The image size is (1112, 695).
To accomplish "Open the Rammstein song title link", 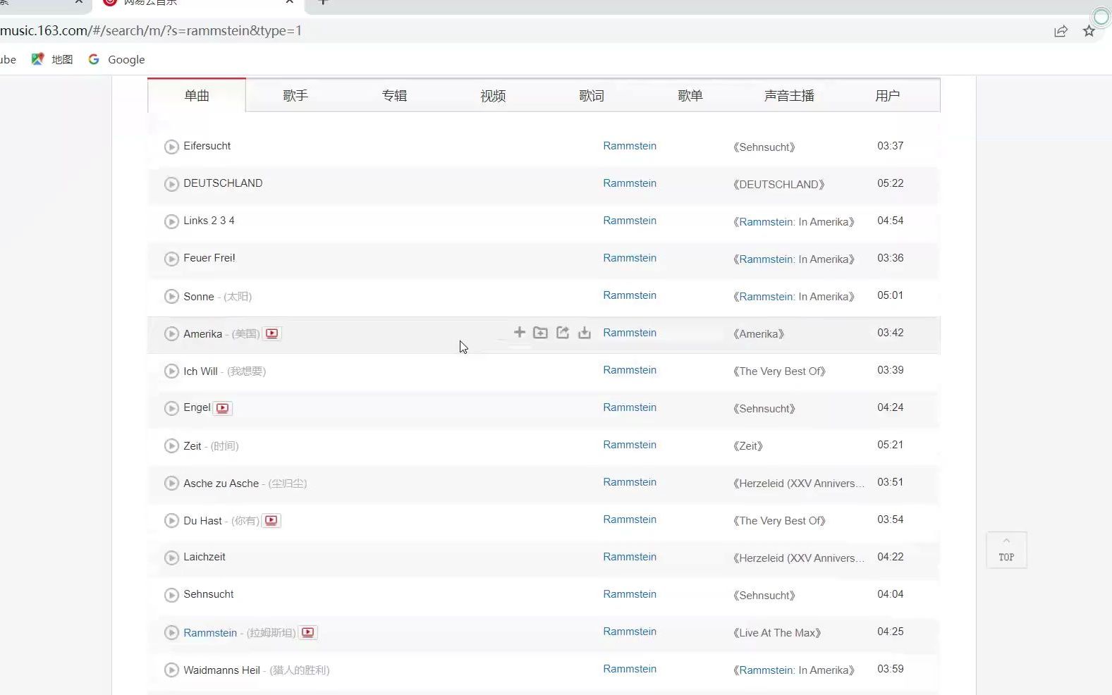I will tap(210, 633).
